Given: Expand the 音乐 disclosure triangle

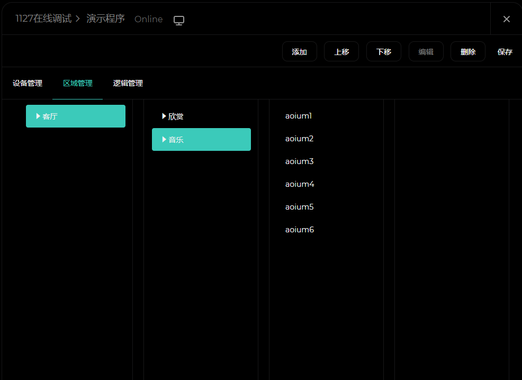Looking at the screenshot, I should (164, 139).
